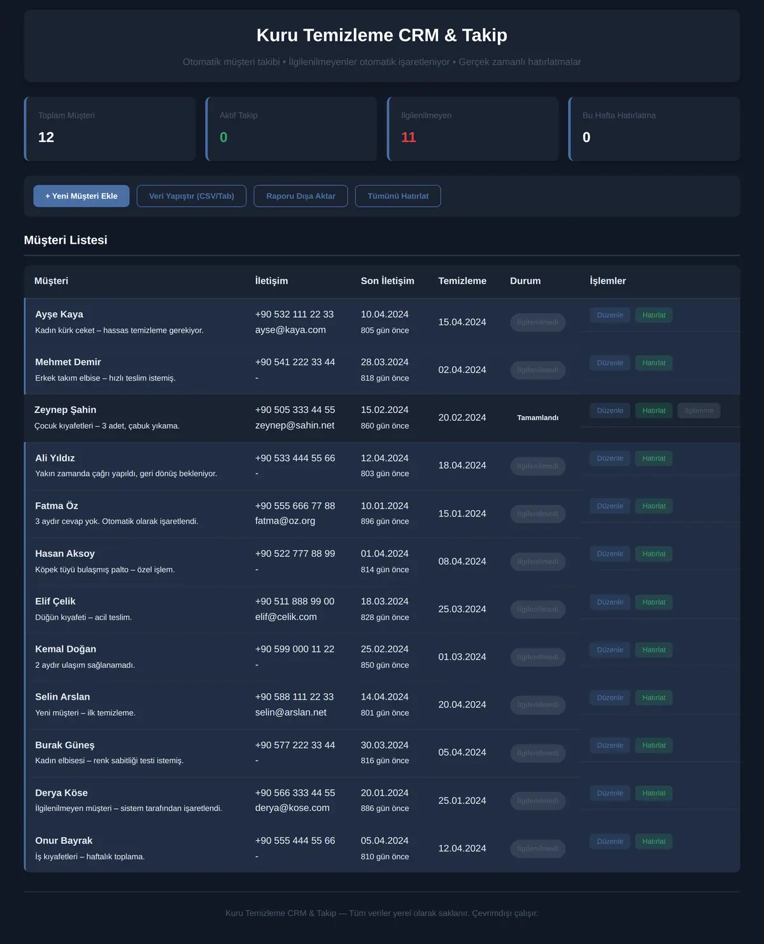Click the Müşteri column header
This screenshot has height=944, width=764.
point(51,281)
